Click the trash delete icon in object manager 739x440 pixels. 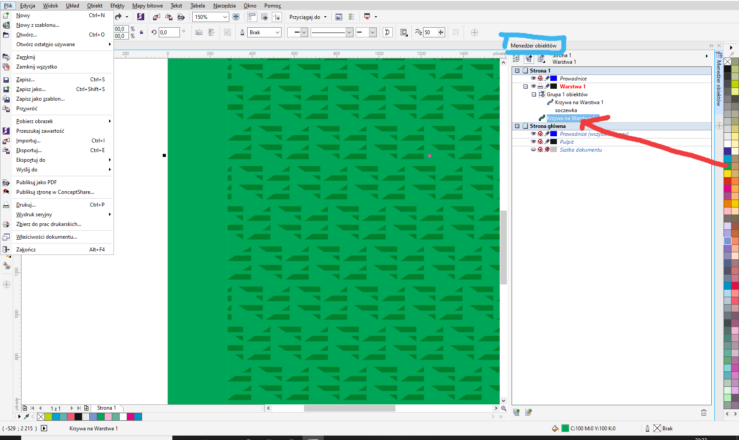(703, 412)
